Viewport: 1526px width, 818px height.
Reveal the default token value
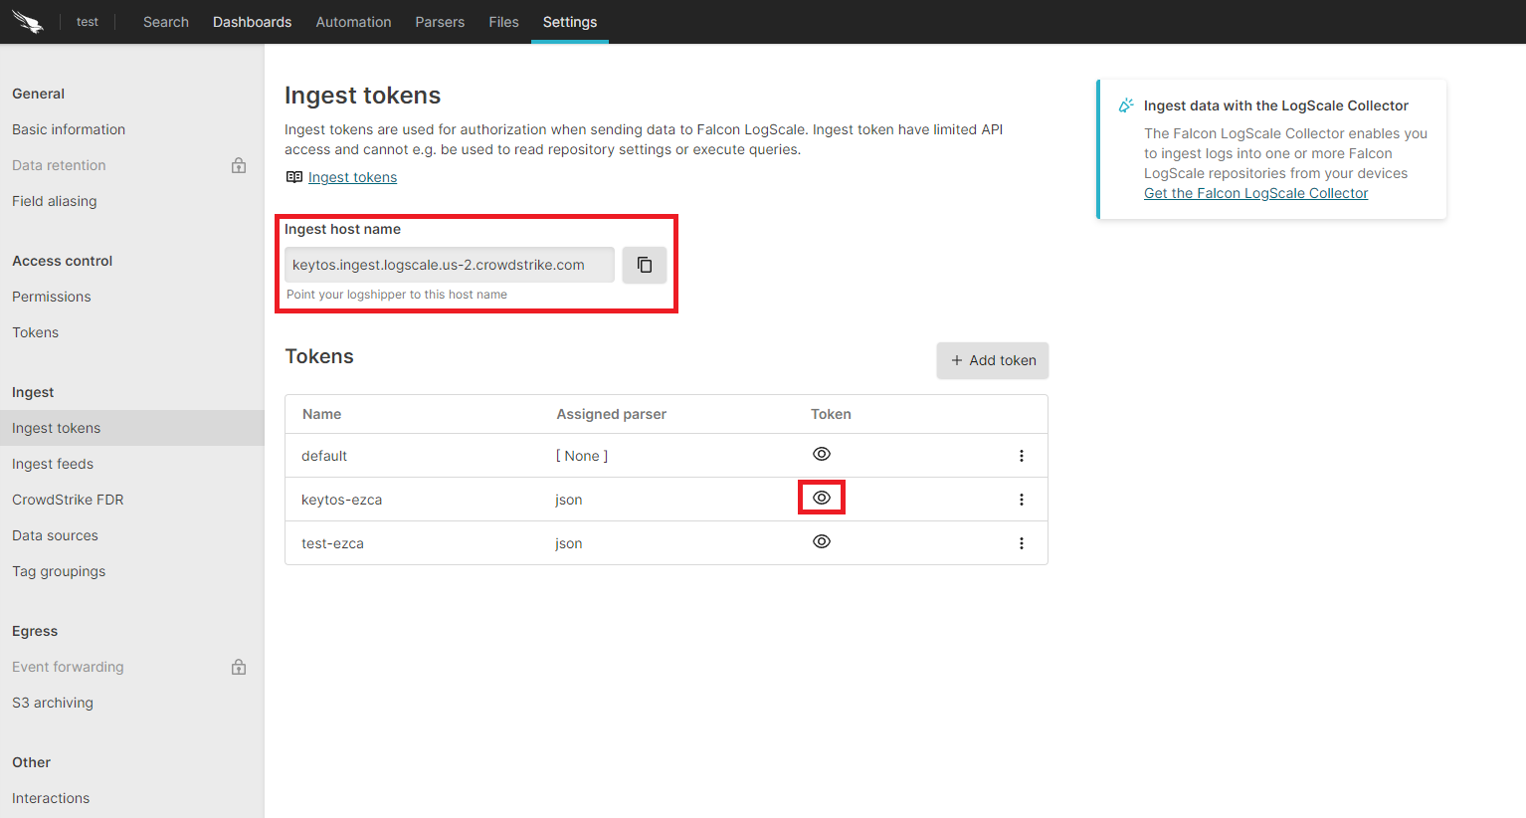point(822,454)
